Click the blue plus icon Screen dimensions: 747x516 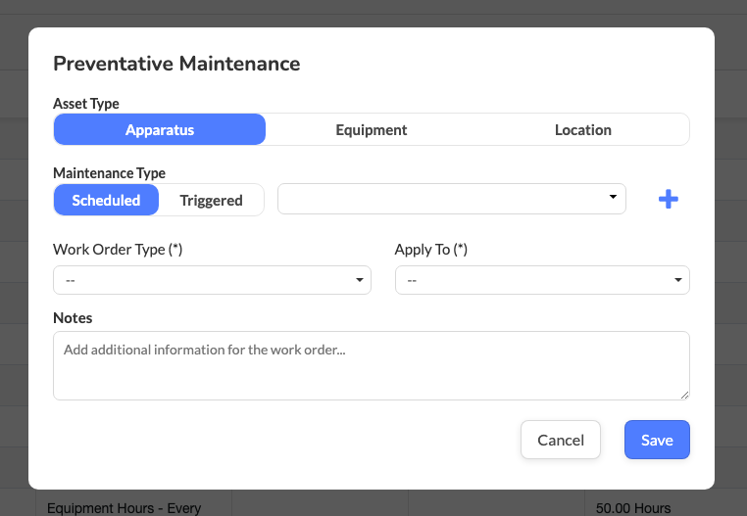tap(668, 200)
